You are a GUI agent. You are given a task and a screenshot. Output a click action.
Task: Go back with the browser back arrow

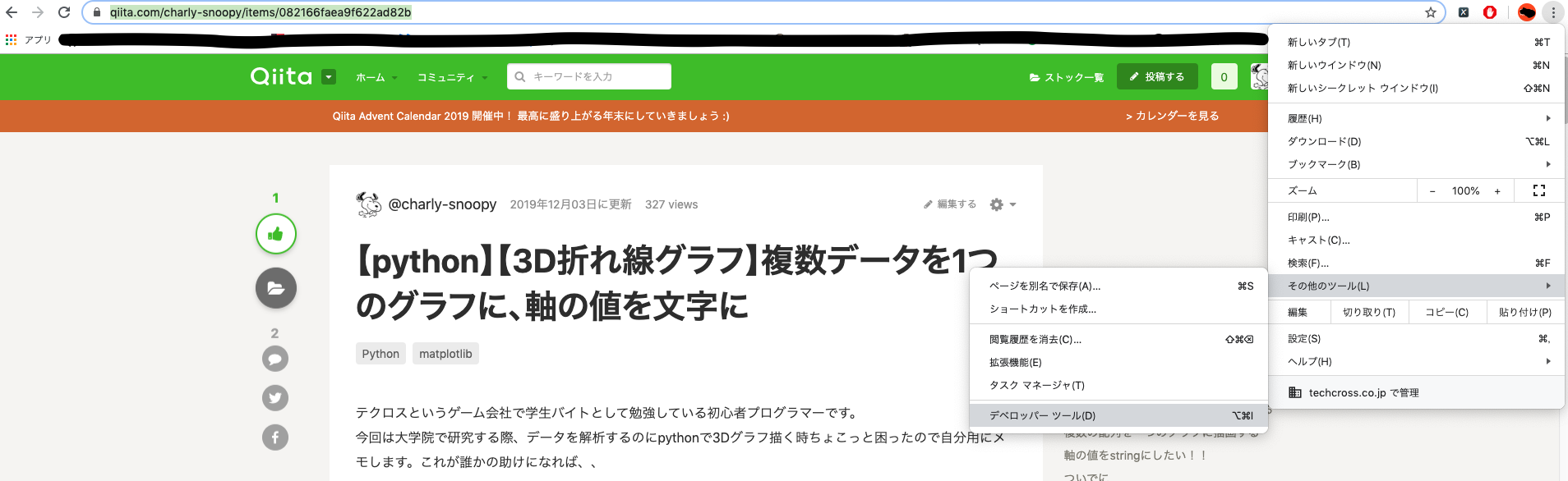click(x=12, y=12)
